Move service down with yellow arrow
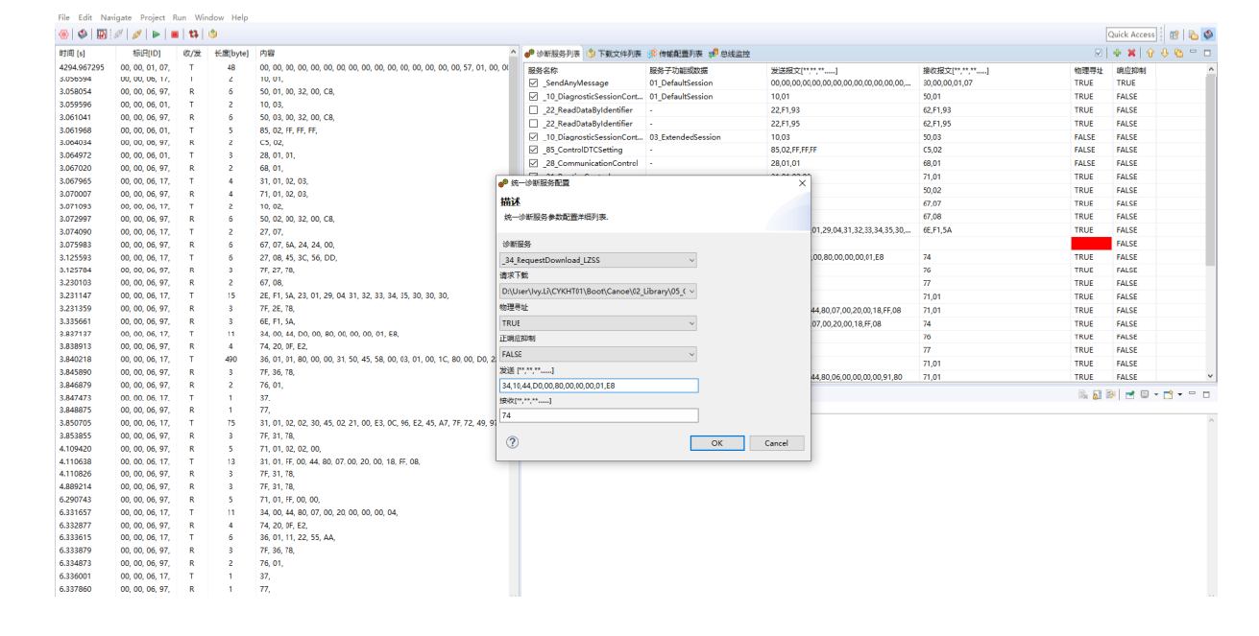The height and width of the screenshot is (636, 1259). (1164, 53)
